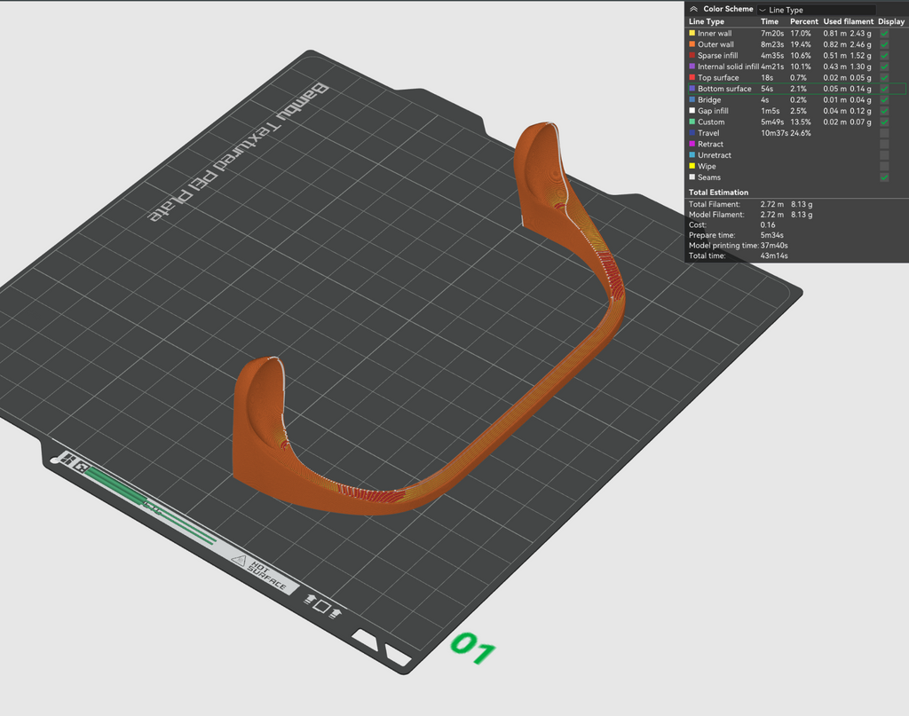Open the Line Type color scheme dropdown
Image resolution: width=909 pixels, height=716 pixels.
[x=817, y=10]
